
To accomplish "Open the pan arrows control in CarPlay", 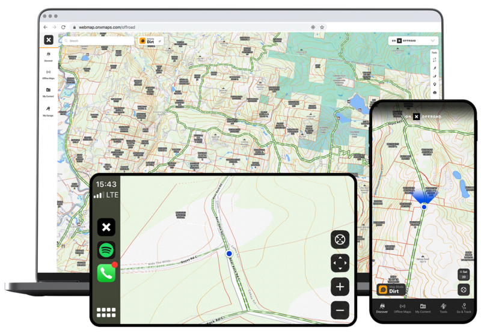I will click(x=340, y=263).
